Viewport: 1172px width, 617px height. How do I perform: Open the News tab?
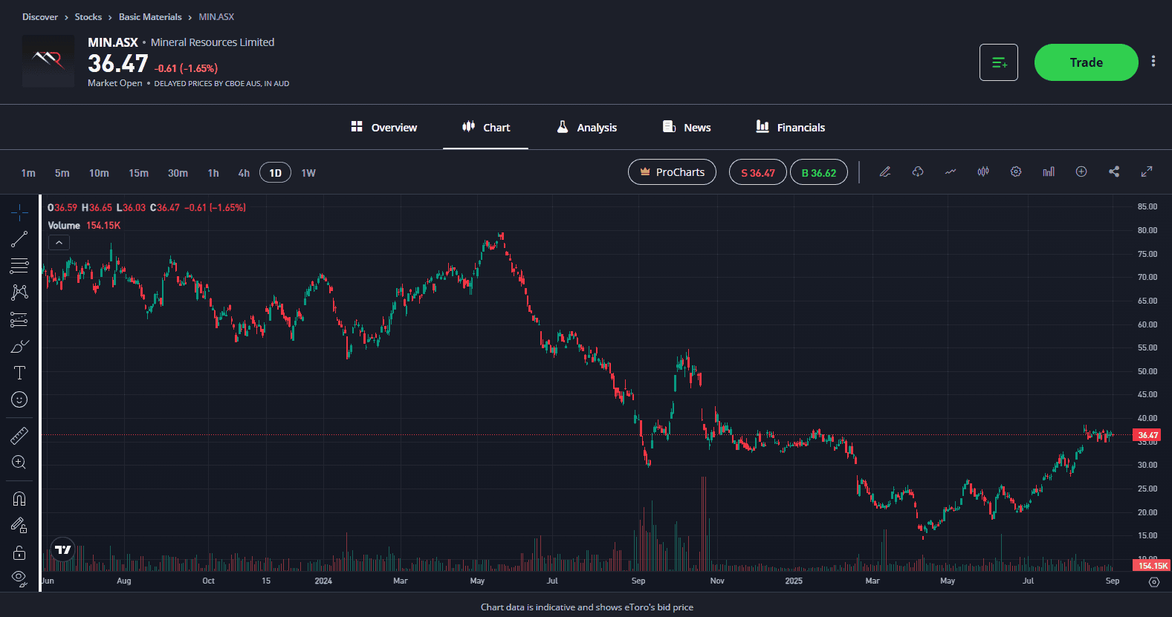(687, 127)
